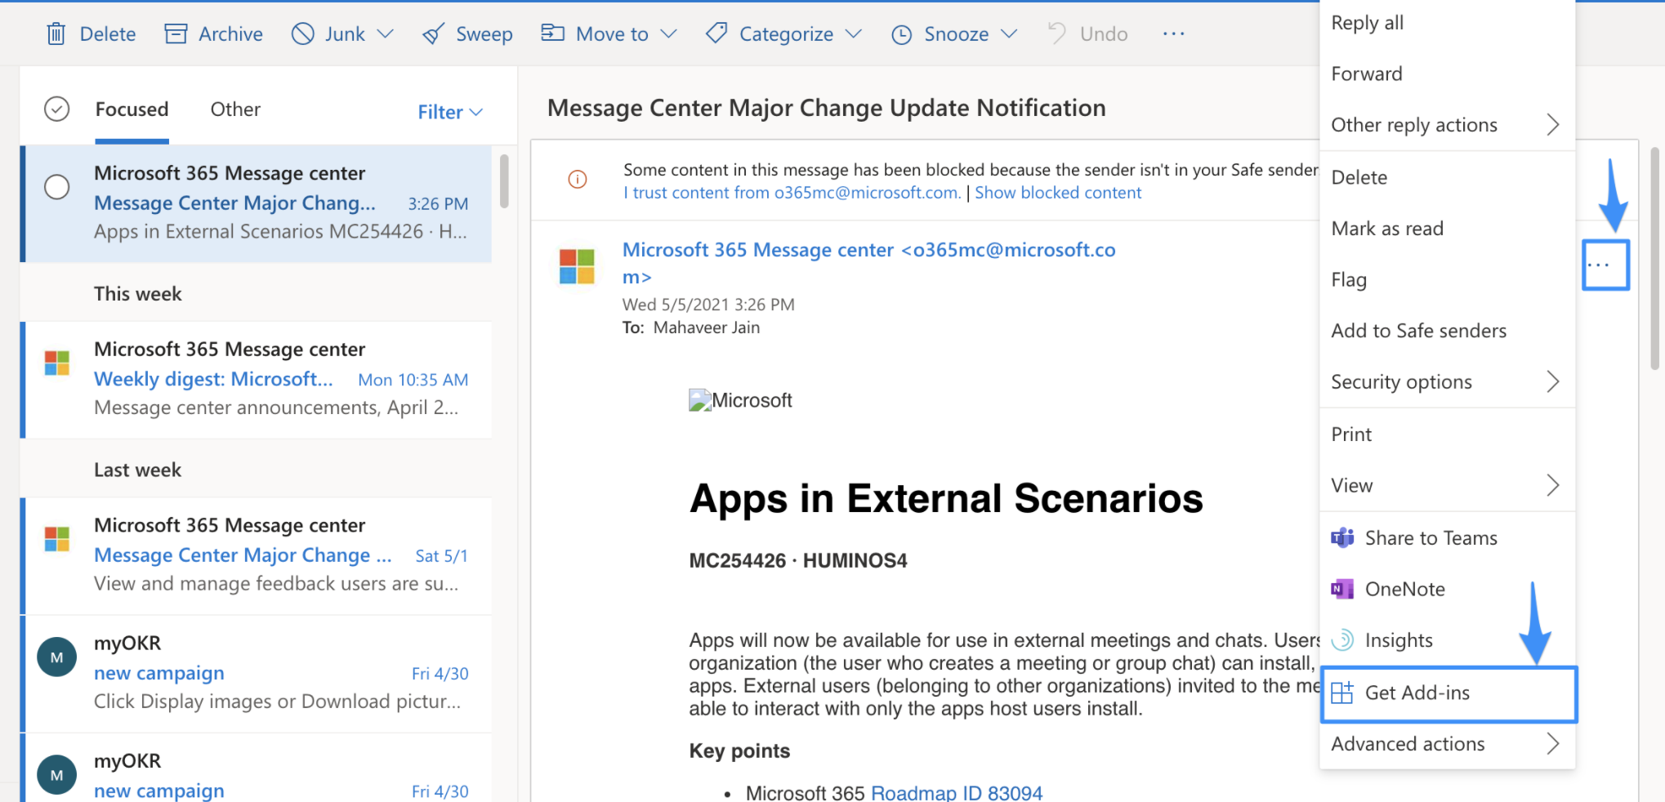The height and width of the screenshot is (802, 1665).
Task: Open the Snooze dropdown arrow
Action: tap(1009, 34)
